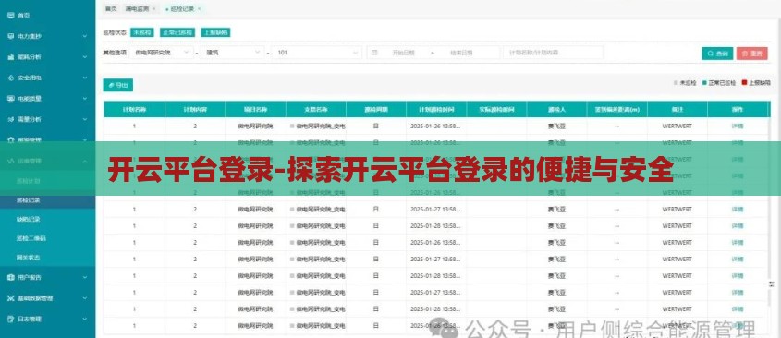Click the 电力集抄 sidebar icon

[x=10, y=36]
